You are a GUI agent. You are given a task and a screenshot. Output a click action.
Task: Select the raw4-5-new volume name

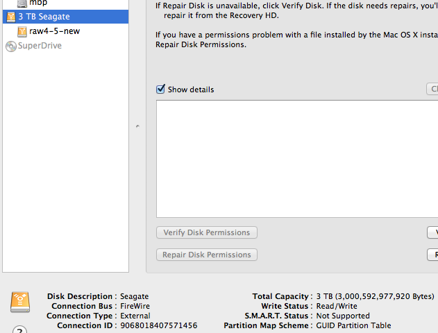[x=54, y=31]
